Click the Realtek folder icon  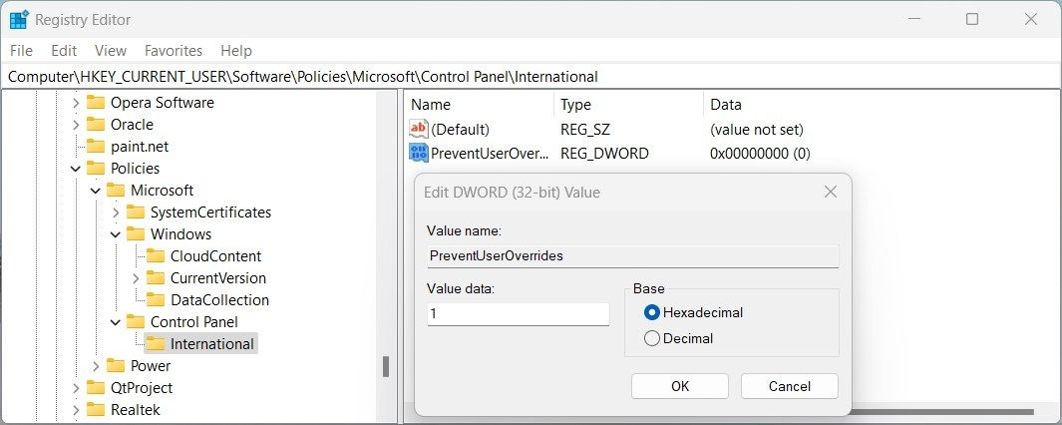point(96,409)
